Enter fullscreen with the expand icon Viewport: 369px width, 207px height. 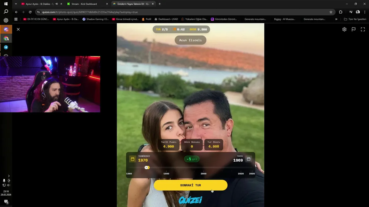coord(363,29)
